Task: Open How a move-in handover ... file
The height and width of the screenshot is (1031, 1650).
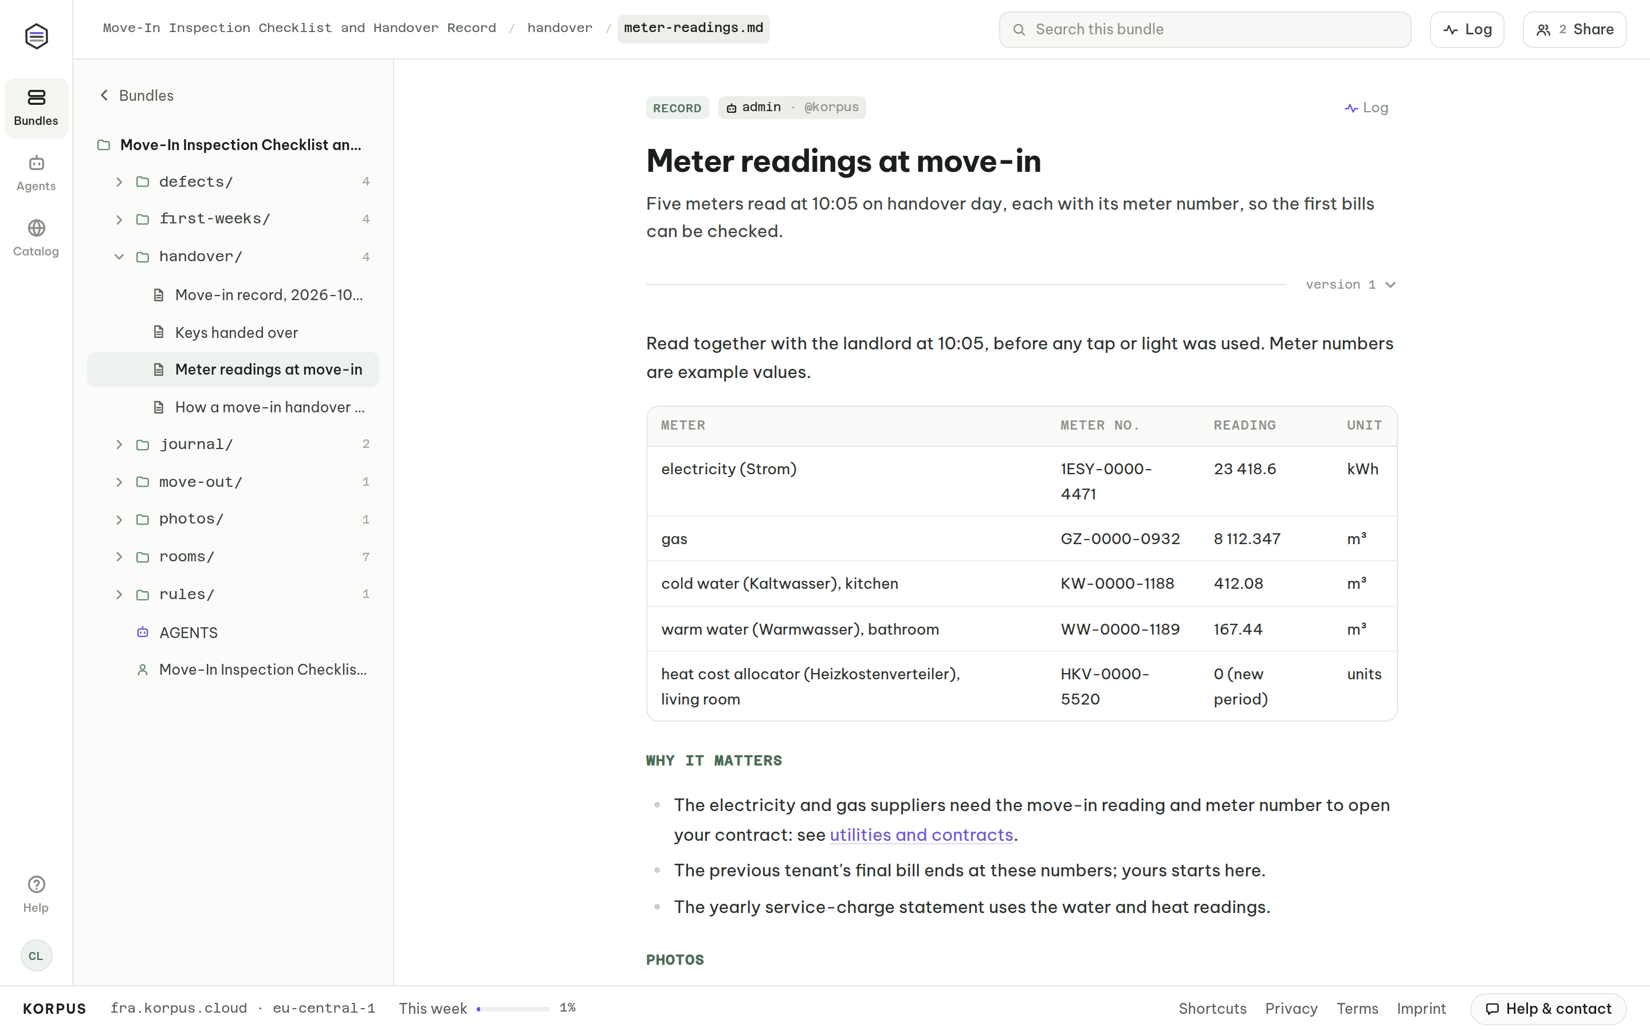Action: click(x=233, y=407)
